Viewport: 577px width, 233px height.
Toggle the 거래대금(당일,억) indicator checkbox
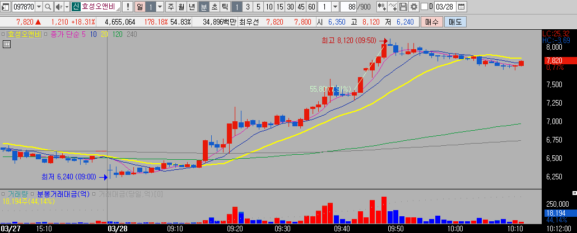[x=94, y=194]
